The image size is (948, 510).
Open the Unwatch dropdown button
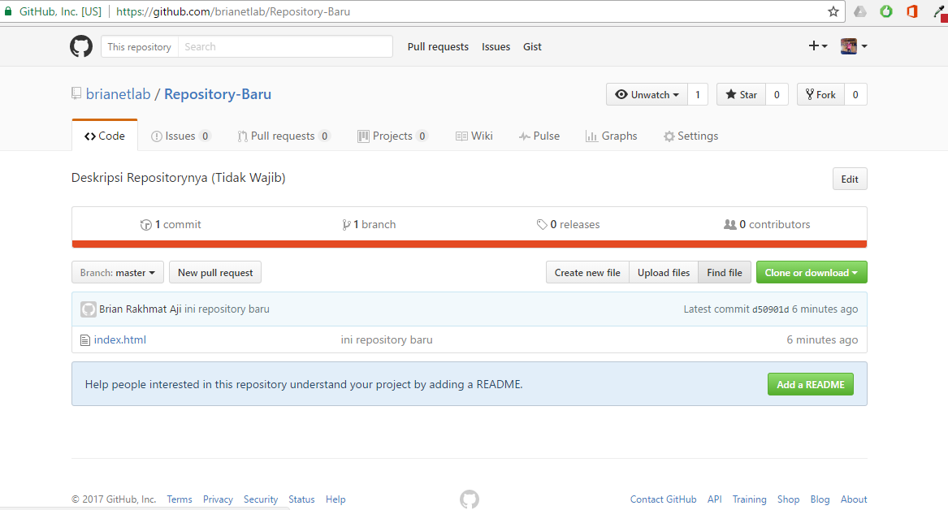pyautogui.click(x=647, y=94)
